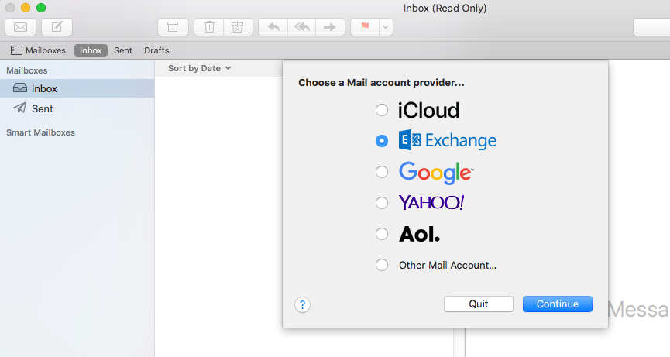
Task: Select the Aol. radio button
Action: (381, 234)
